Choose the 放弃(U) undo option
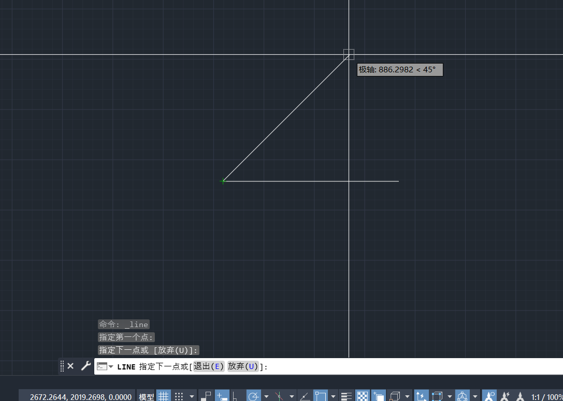The width and height of the screenshot is (563, 401). [243, 366]
